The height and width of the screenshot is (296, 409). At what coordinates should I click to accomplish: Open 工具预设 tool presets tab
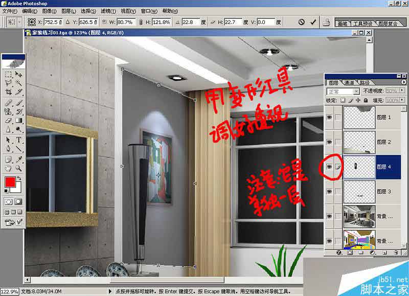(x=362, y=24)
